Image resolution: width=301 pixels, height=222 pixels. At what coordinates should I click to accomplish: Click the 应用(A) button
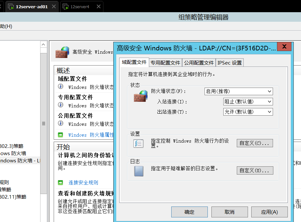[269, 212]
